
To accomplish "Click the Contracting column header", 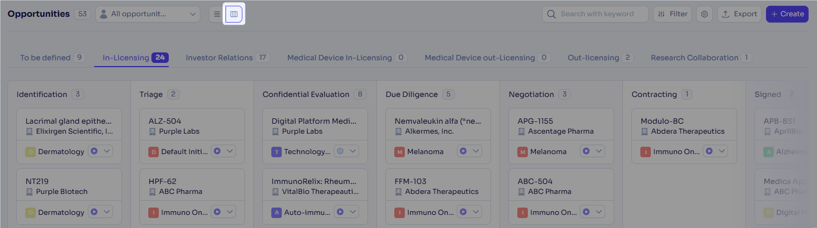I will [655, 94].
